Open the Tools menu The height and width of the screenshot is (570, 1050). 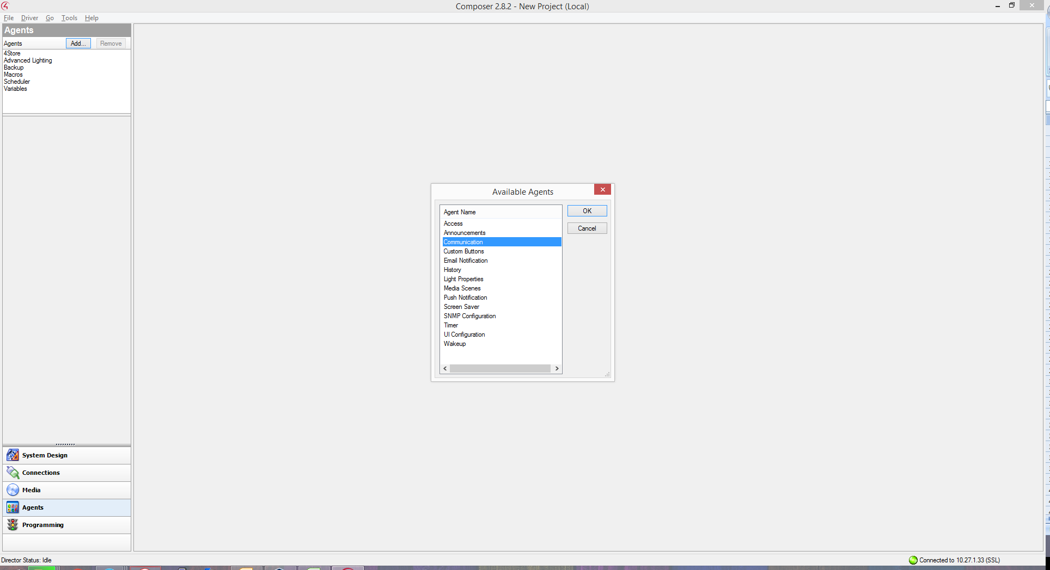coord(69,18)
